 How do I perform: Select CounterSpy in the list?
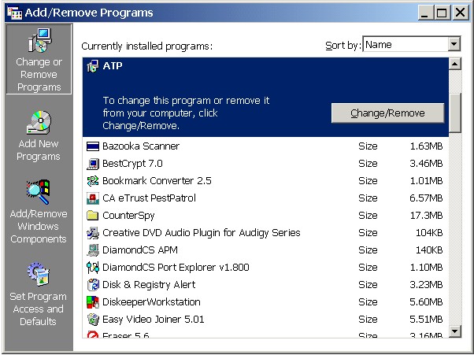265,216
